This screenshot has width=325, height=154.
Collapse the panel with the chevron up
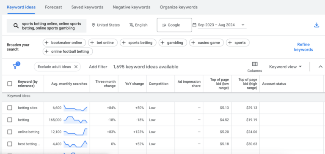320,67
